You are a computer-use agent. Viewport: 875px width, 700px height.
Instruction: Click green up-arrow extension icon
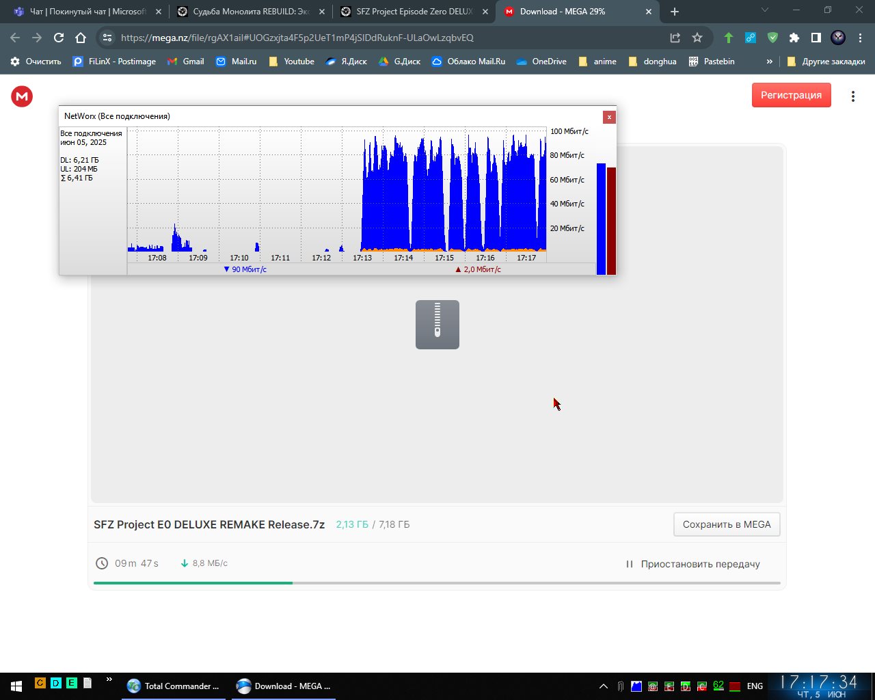729,38
